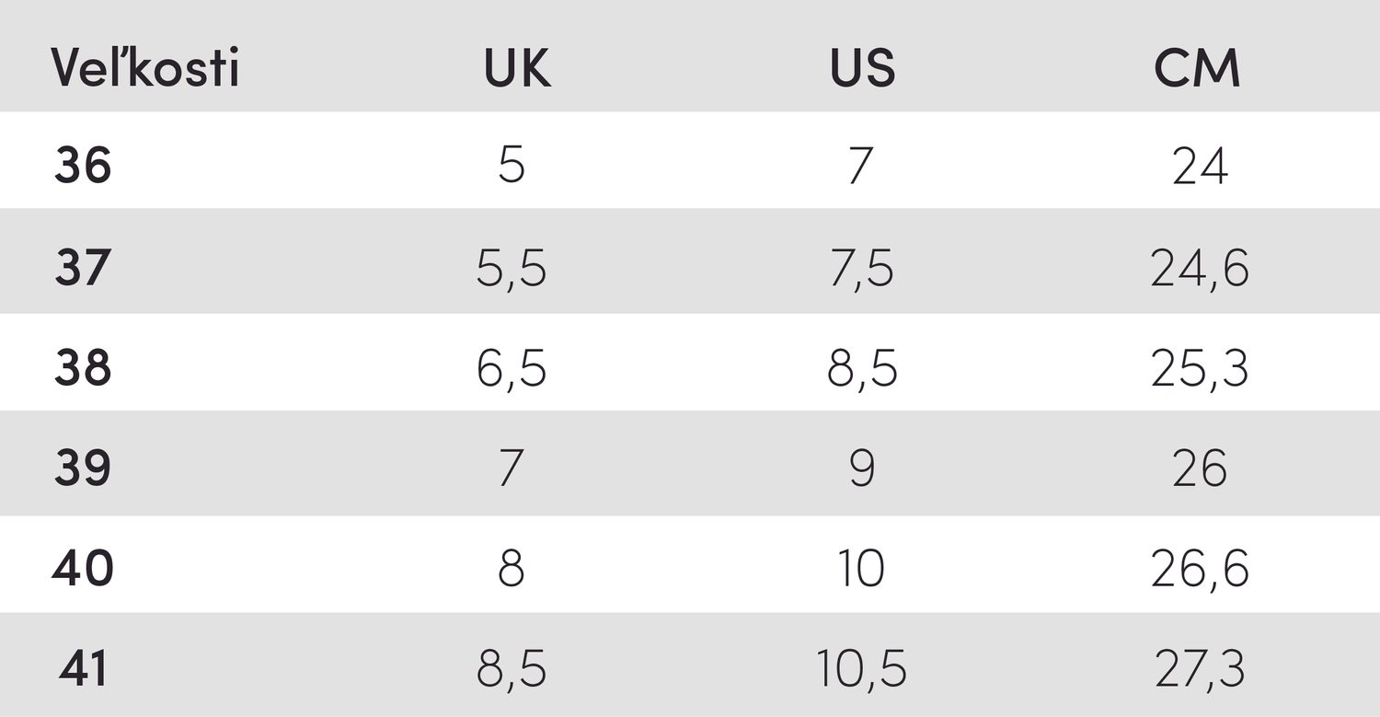Select US value 7,5 for size 37
Screen dimensions: 1380x717
(859, 270)
